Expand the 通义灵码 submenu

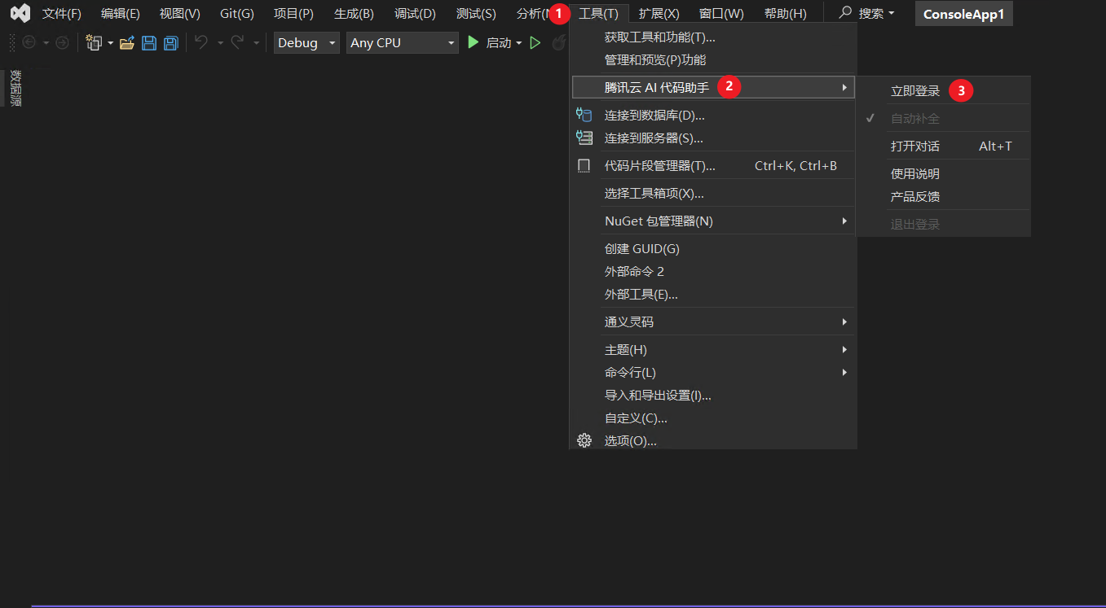point(713,321)
